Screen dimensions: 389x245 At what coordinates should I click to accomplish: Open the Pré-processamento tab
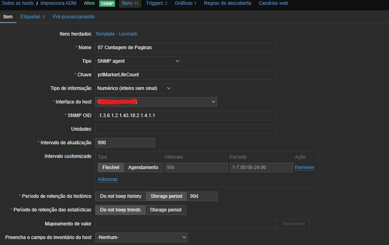tap(74, 17)
